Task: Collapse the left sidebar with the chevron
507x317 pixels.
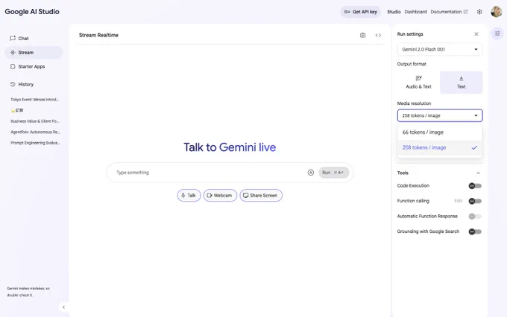Action: (63, 307)
